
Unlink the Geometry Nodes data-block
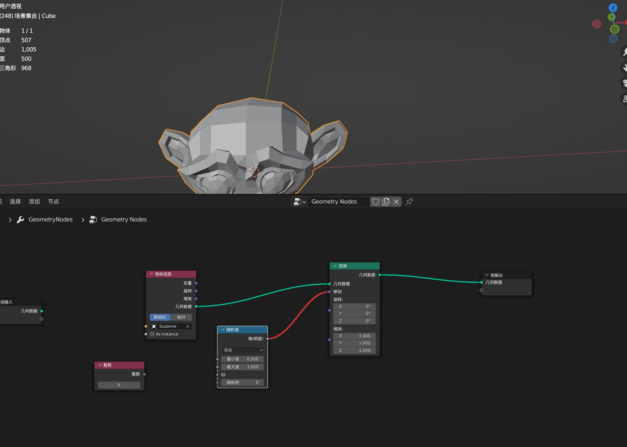[396, 202]
